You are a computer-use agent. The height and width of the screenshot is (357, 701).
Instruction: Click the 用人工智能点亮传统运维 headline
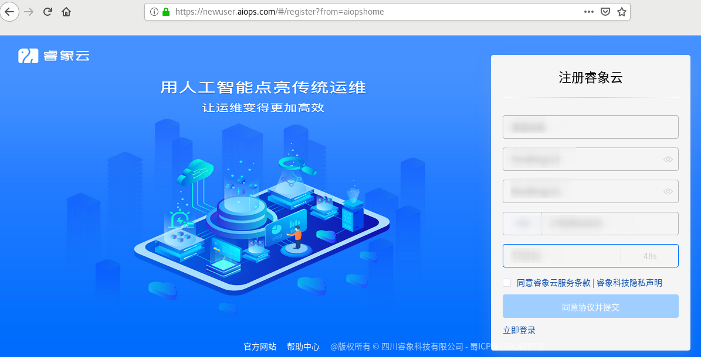(x=263, y=87)
